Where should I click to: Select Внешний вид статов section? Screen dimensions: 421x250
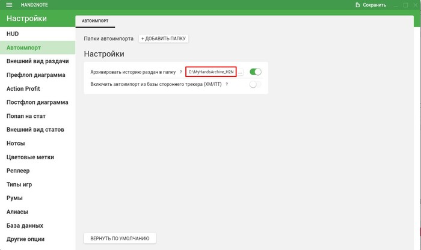click(37, 130)
